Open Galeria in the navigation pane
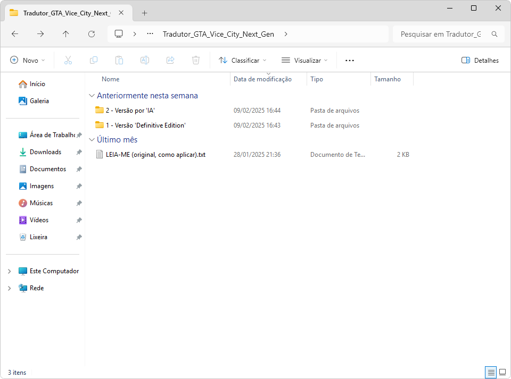 coord(34,101)
